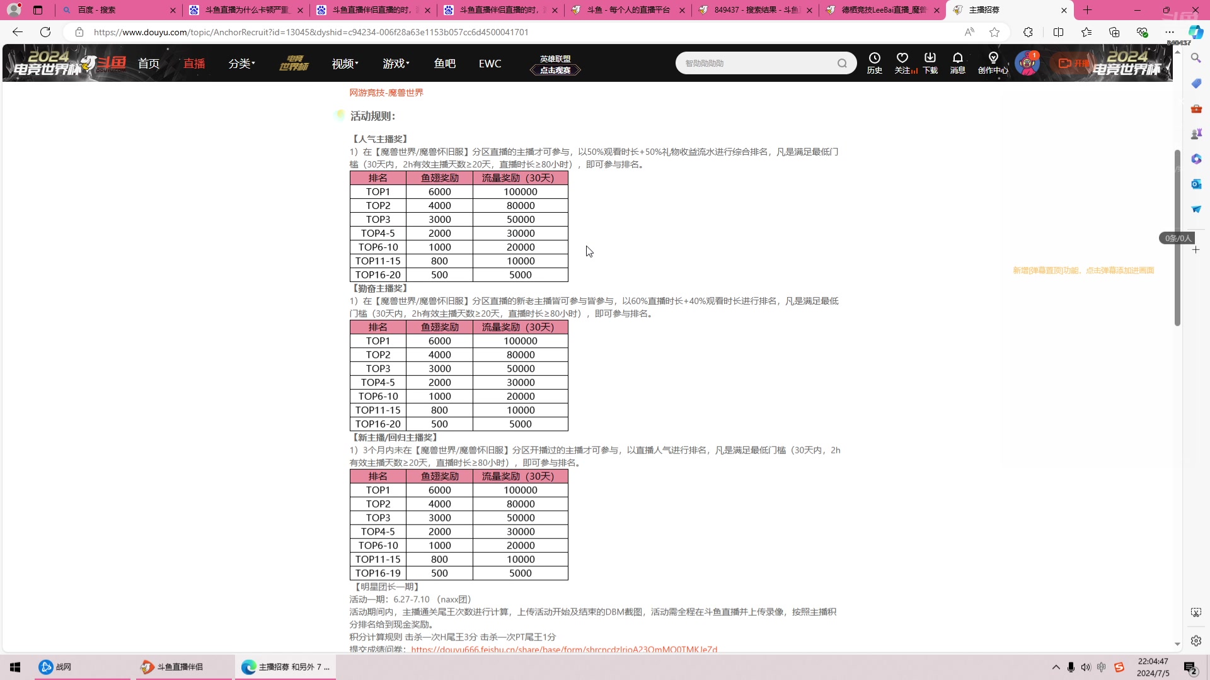Click the user avatar in Douyu header
This screenshot has width=1210, height=680.
[x=1027, y=64]
